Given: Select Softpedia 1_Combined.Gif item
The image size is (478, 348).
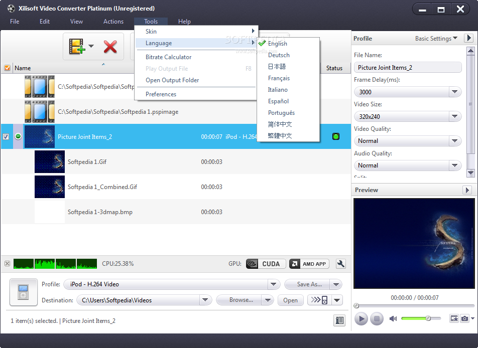Looking at the screenshot, I should click(176, 187).
